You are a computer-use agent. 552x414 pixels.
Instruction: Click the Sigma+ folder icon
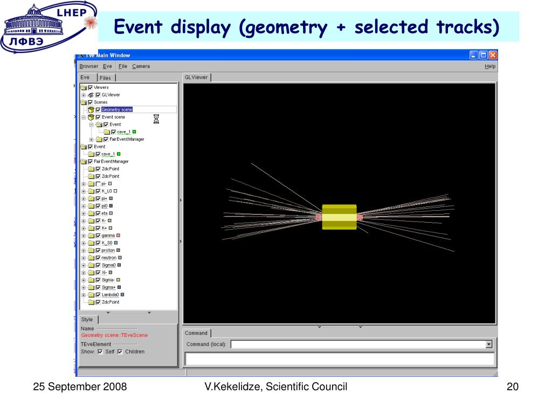[x=91, y=287]
